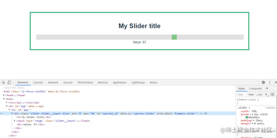The height and width of the screenshot is (138, 277).
Task: Select the h1 My Slider title node
Action: [x=34, y=117]
